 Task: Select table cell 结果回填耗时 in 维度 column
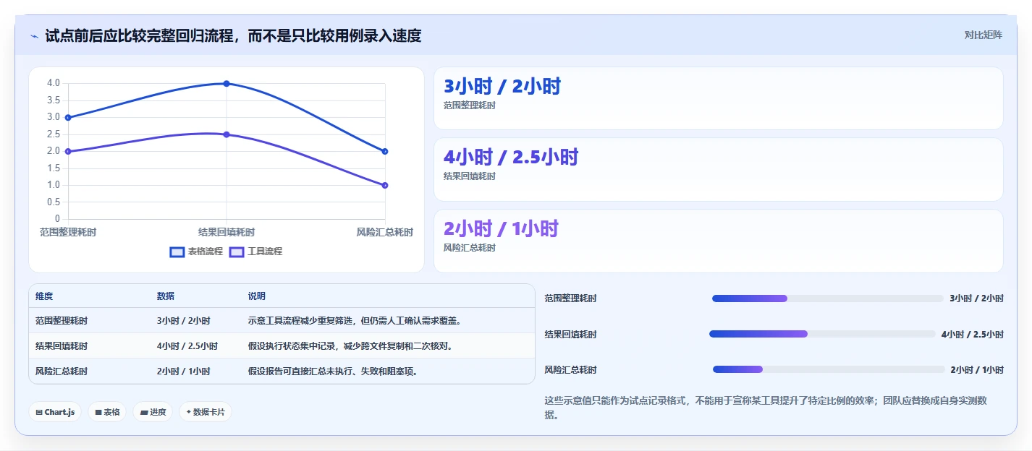[62, 345]
